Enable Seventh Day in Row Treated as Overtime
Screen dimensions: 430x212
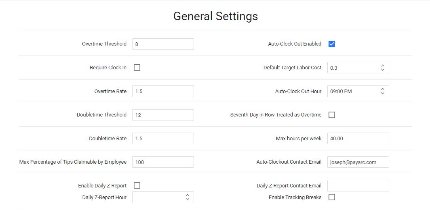(x=332, y=115)
